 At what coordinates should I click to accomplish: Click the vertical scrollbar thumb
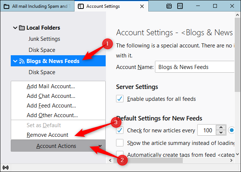(x=237, y=55)
